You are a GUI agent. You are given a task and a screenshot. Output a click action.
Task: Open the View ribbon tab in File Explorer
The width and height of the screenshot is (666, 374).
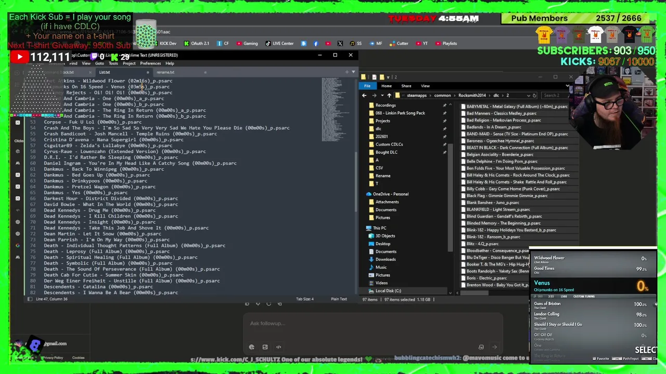point(425,86)
